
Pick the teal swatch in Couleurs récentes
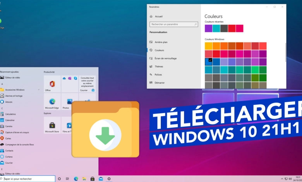(216, 29)
